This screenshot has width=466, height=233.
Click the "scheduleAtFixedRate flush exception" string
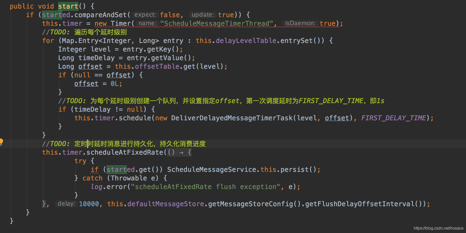click(205, 187)
